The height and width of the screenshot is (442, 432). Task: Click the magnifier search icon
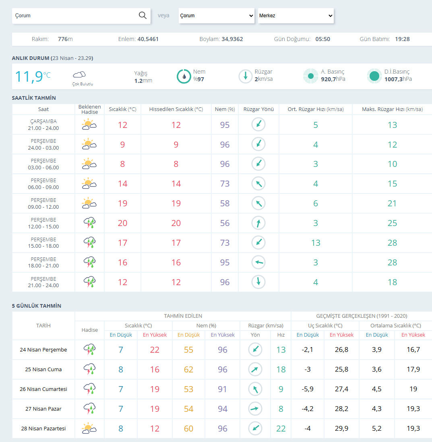coord(143,15)
